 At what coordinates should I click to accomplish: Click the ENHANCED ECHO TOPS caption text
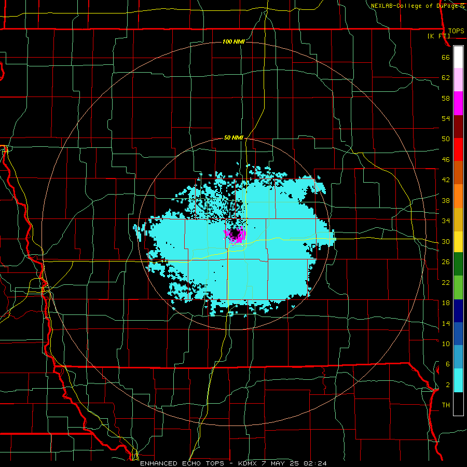tap(182, 463)
